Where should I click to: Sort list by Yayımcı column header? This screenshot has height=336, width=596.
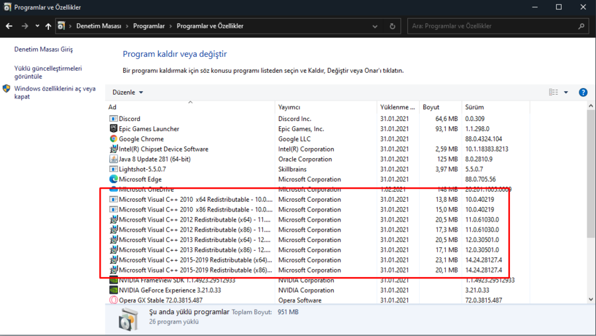click(x=289, y=107)
